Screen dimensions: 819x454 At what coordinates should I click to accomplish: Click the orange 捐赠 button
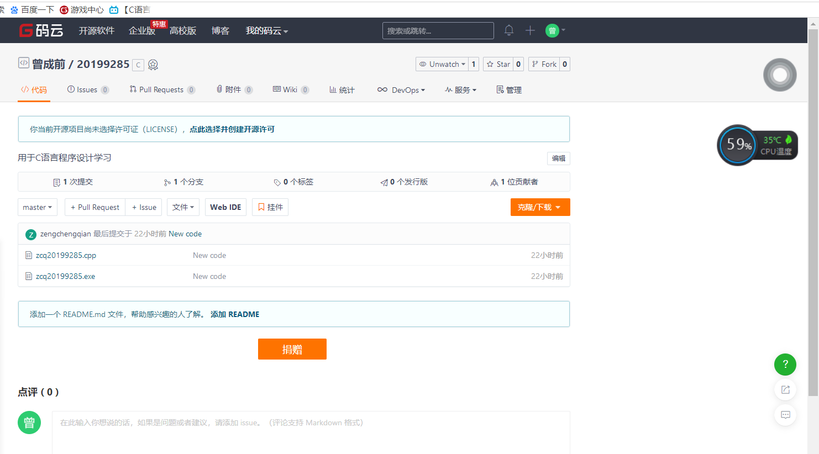coord(292,349)
